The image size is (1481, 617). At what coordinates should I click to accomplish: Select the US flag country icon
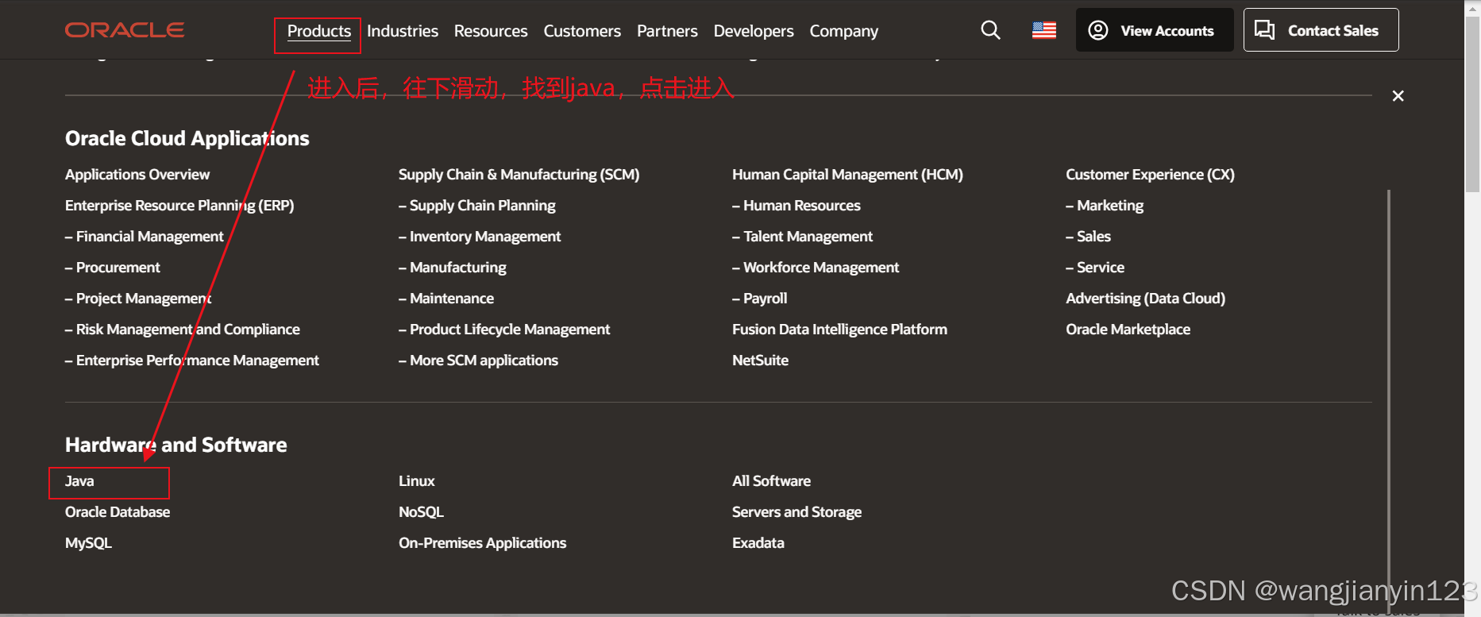click(1044, 30)
